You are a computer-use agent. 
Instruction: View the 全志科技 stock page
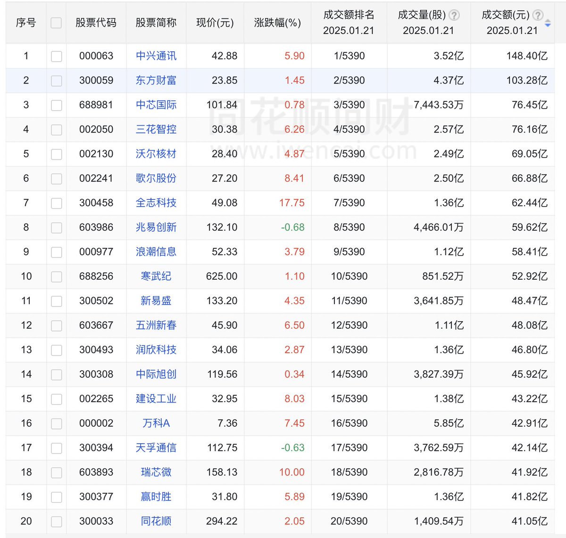(x=156, y=203)
